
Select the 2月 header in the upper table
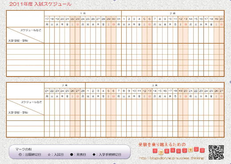coord(173,13)
